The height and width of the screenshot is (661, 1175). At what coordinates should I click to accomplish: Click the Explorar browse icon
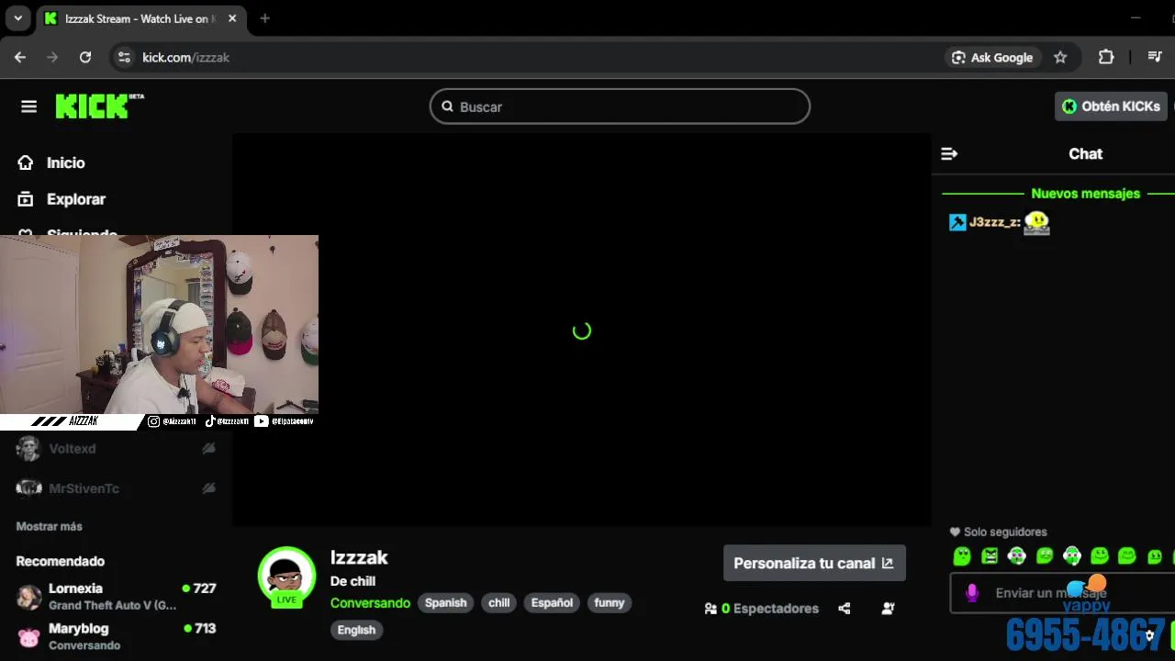[26, 199]
